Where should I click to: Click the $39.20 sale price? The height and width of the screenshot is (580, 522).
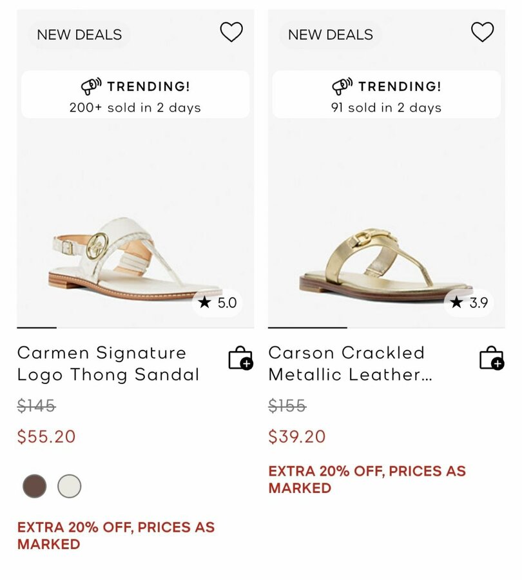(x=297, y=437)
